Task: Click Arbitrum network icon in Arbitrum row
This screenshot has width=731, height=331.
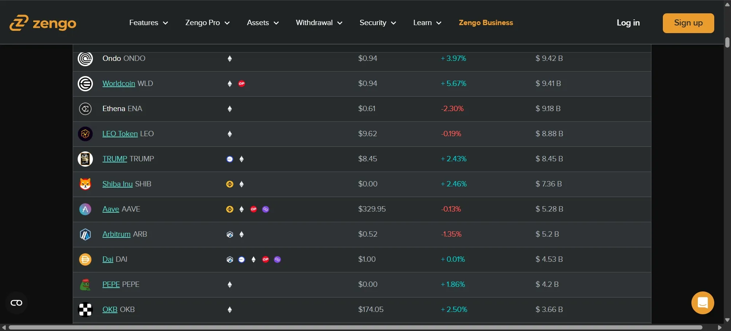Action: (230, 234)
